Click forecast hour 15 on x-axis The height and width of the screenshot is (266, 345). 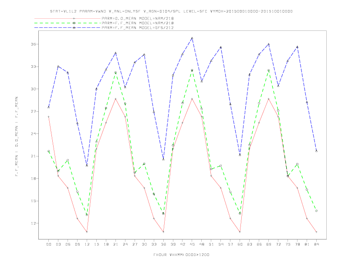click(x=96, y=244)
